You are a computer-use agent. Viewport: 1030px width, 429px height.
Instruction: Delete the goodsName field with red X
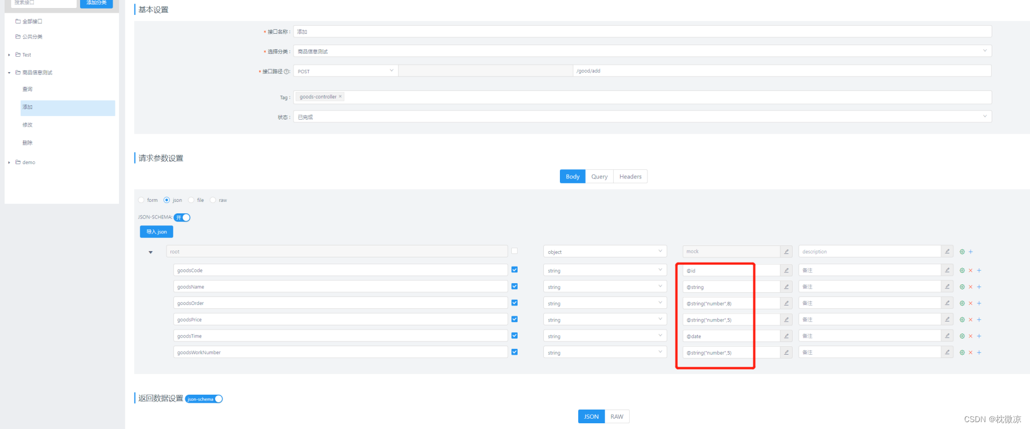(971, 287)
